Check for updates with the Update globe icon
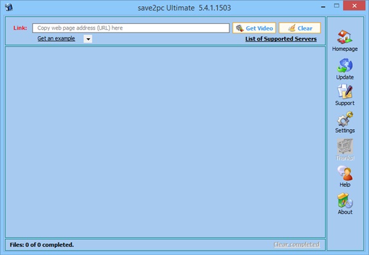369x255 pixels. click(x=344, y=65)
